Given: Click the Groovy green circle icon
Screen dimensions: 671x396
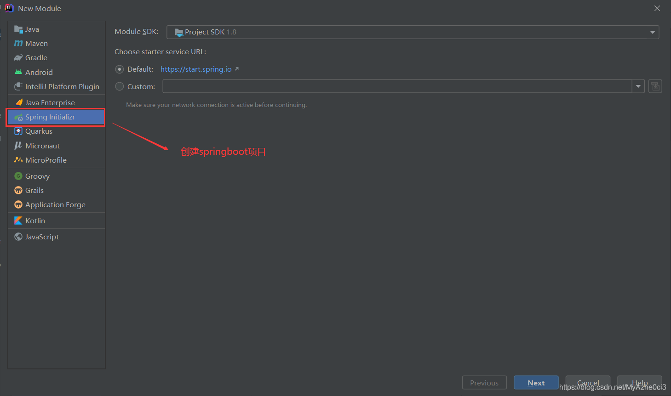Looking at the screenshot, I should pyautogui.click(x=18, y=176).
